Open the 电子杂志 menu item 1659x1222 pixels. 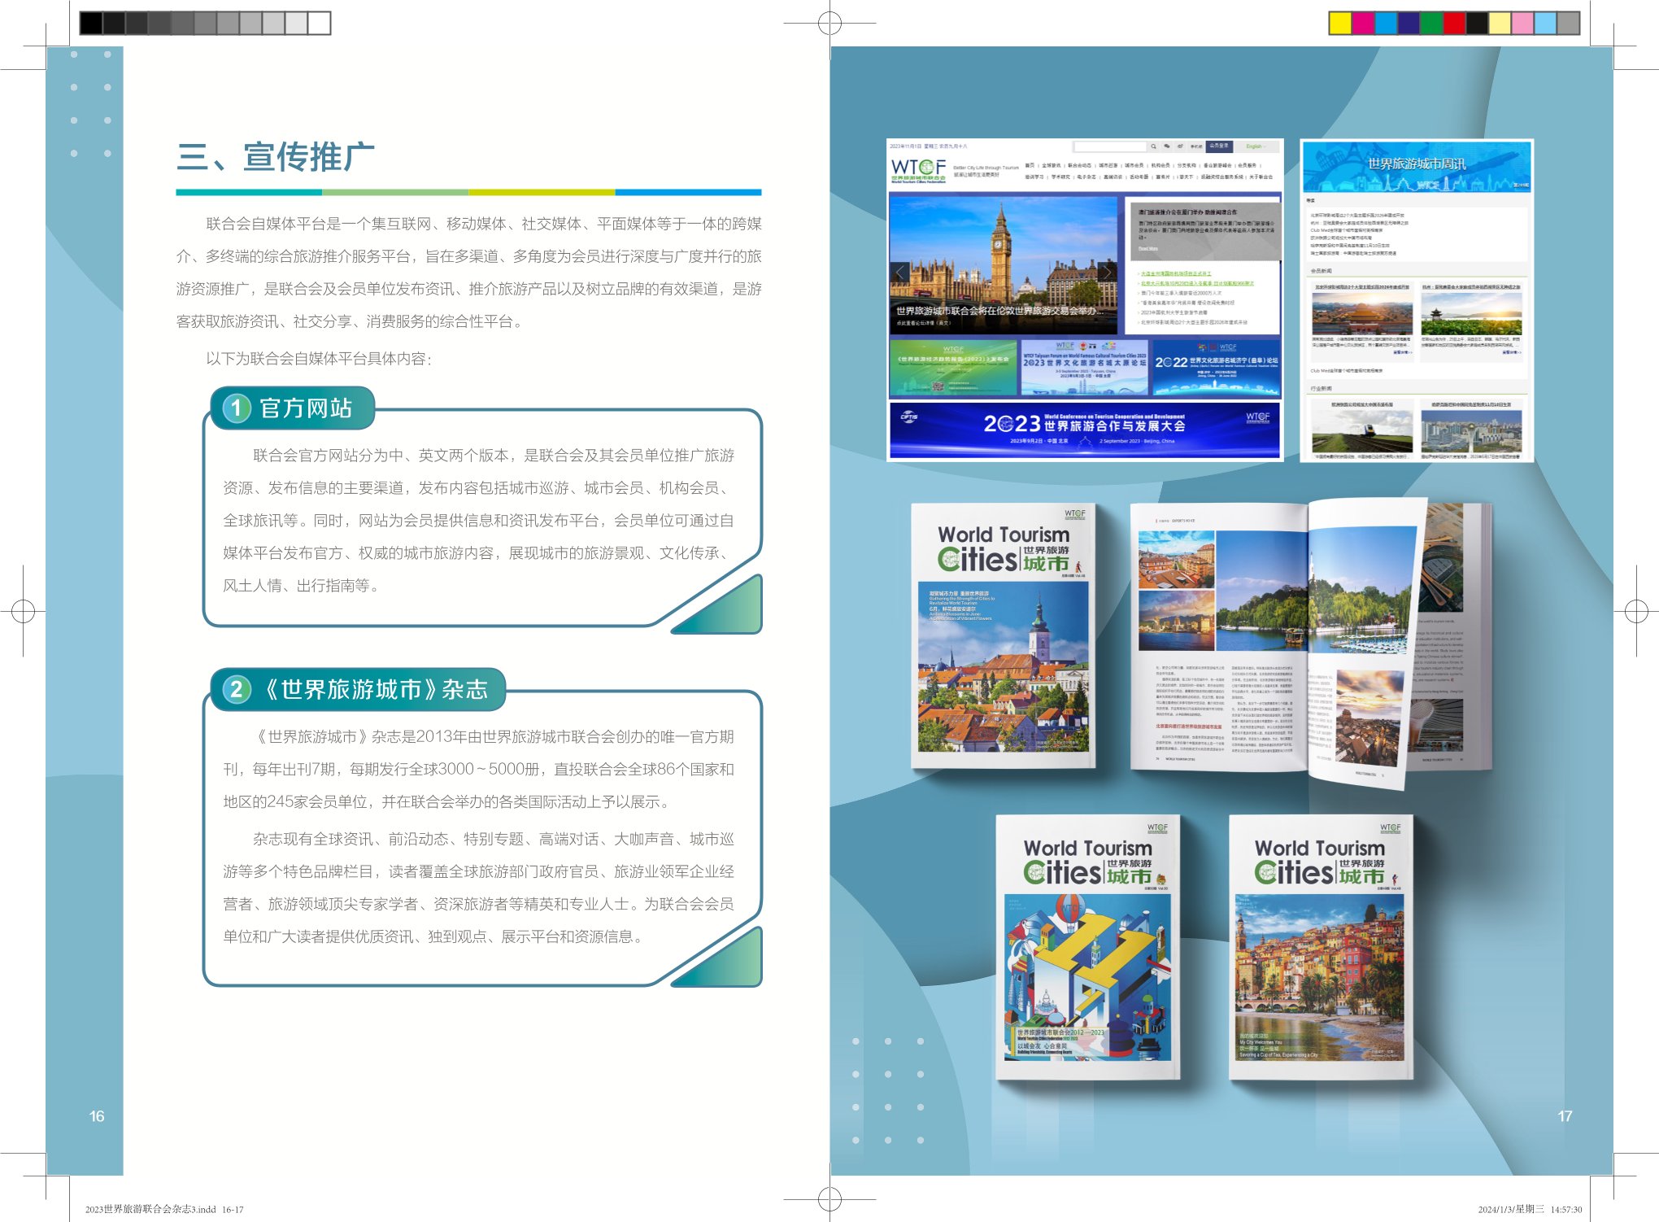click(1086, 177)
